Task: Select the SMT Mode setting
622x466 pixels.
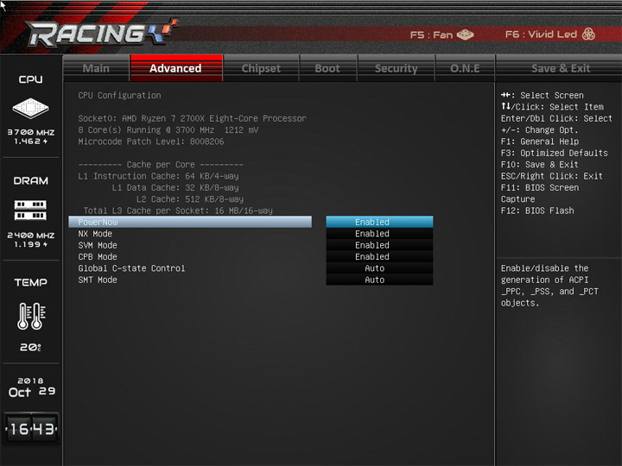Action: click(98, 280)
